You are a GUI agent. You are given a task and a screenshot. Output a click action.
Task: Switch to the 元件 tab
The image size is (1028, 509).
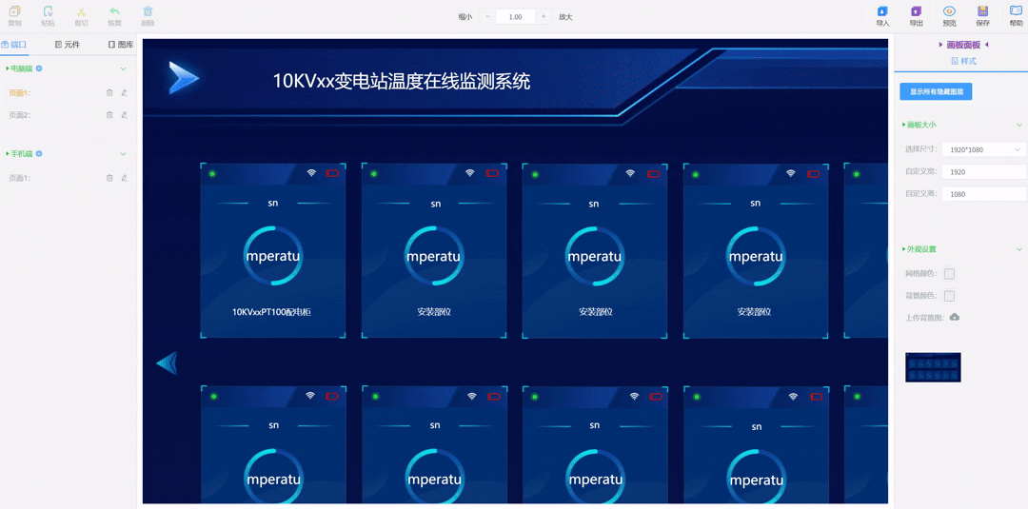[68, 45]
